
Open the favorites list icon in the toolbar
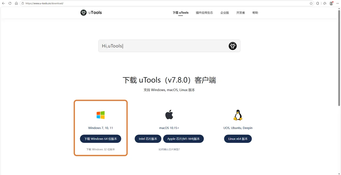coord(325,3)
